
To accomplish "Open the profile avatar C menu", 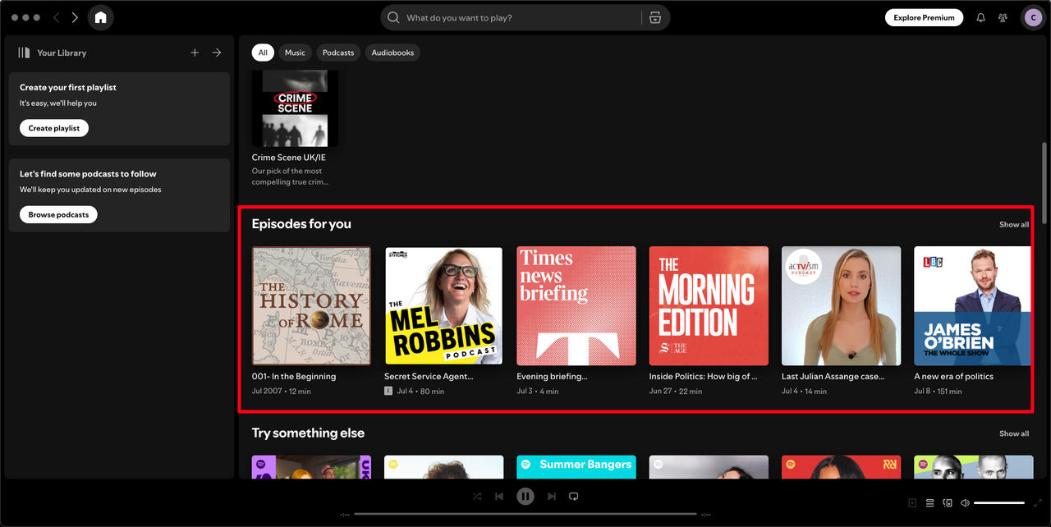I will point(1033,17).
